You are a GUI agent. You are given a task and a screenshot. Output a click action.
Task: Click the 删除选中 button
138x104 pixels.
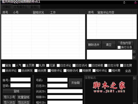click(94, 45)
